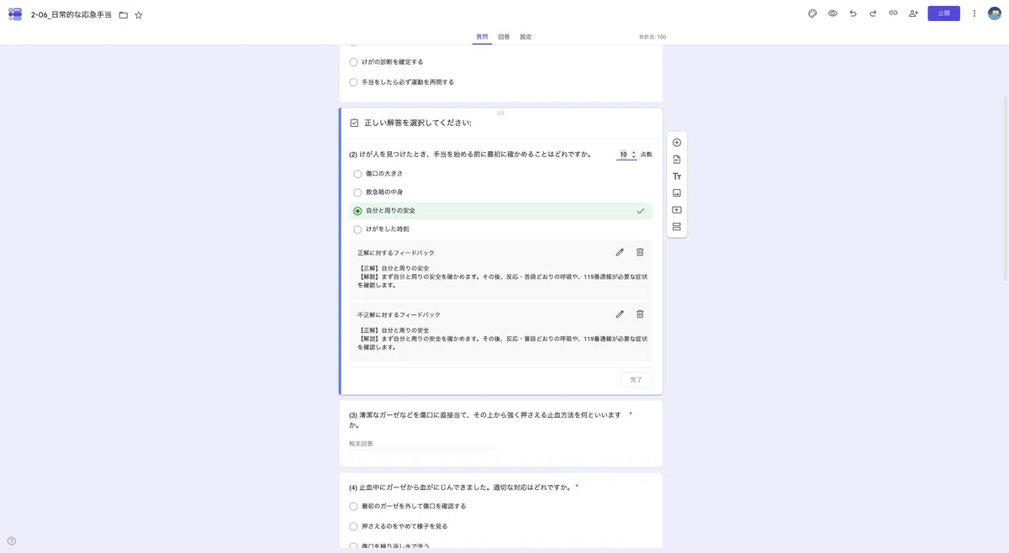Import questions from side toolbar
Viewport: 1009px width, 553px height.
[x=677, y=160]
